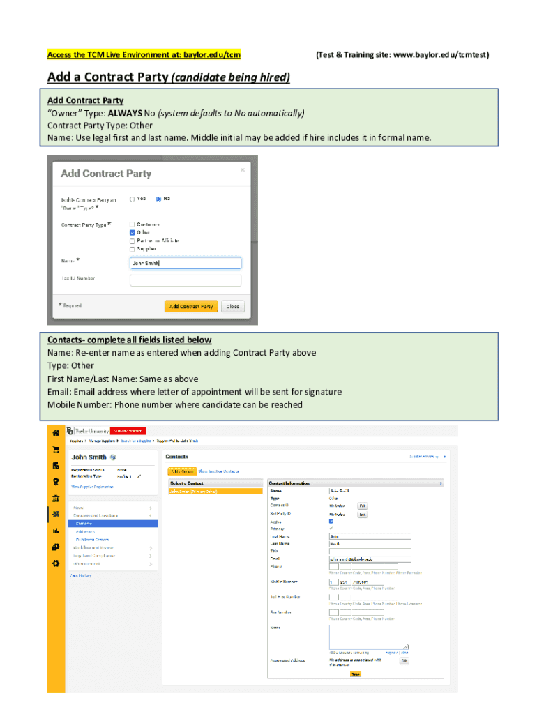The height and width of the screenshot is (714, 537).
Task: Open the shopping cart icon in the sidebar
Action: [56, 450]
